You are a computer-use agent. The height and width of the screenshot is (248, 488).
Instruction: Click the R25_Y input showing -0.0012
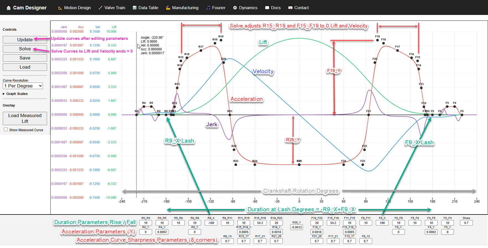pos(297,227)
